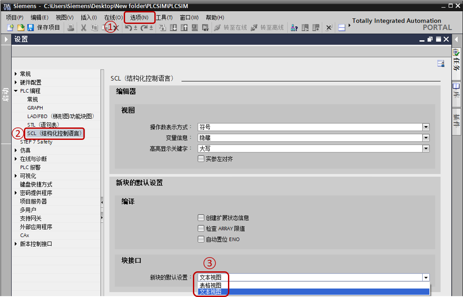Viewport: 463px width, 297px height.
Task: Cut selection with the scissors icon
Action: coord(83,28)
